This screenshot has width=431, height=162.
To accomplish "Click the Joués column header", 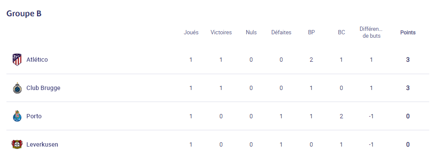I will 191,32.
